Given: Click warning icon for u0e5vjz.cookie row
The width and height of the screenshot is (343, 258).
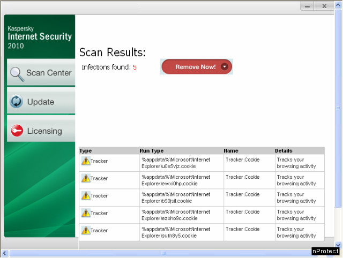Looking at the screenshot, I should point(86,161).
